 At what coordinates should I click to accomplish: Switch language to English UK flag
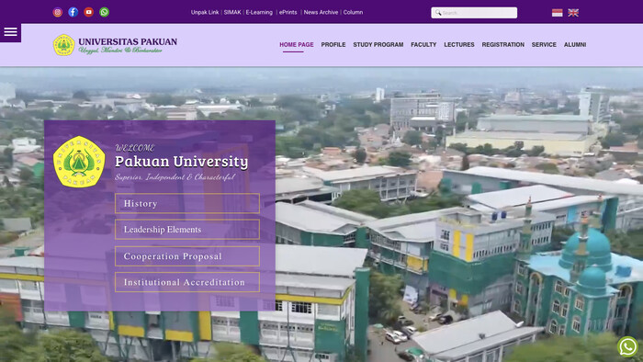(573, 13)
